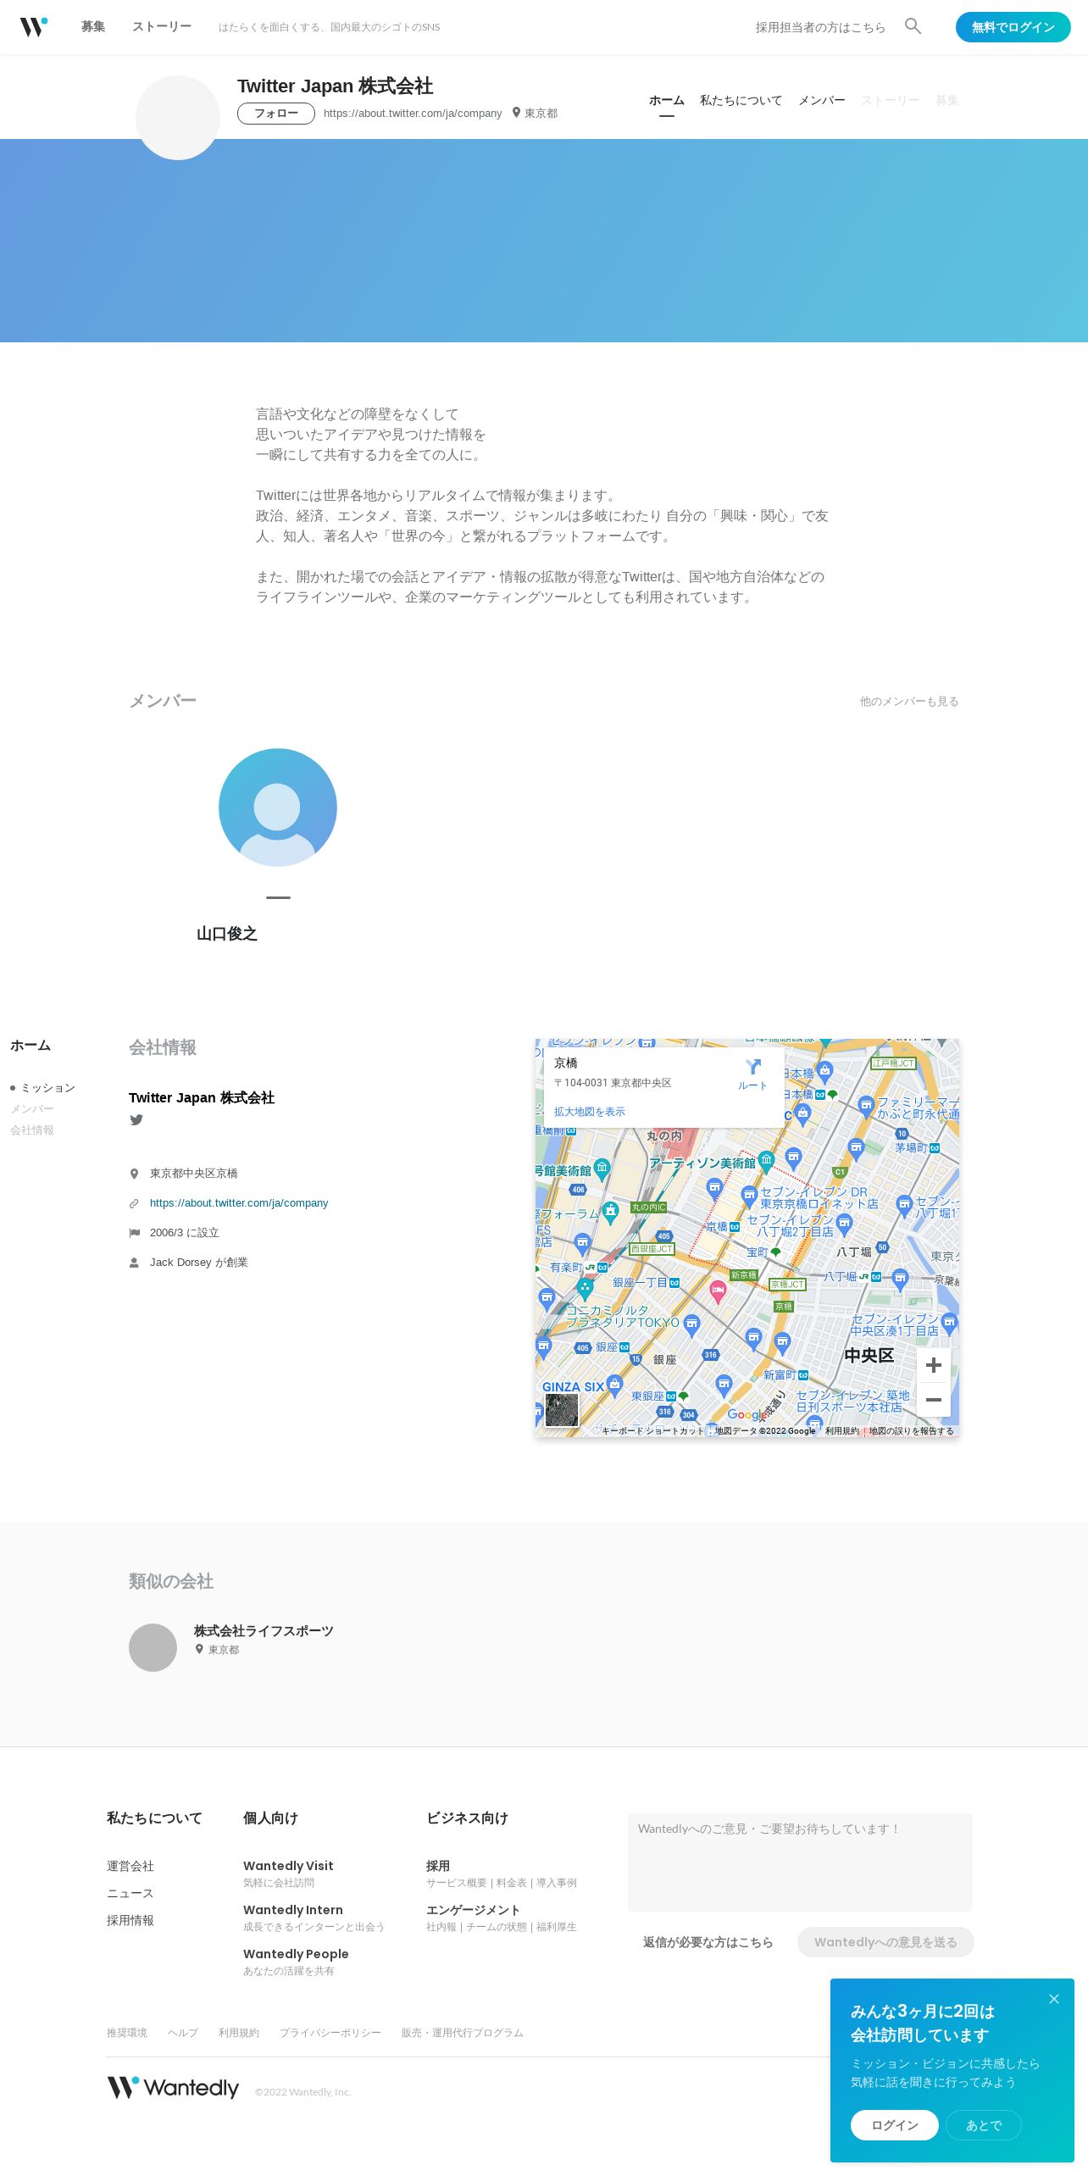Click the Twitter bird icon under the company name

136,1120
